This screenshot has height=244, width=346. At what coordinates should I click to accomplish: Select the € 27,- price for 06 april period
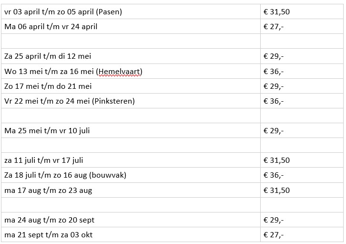(x=274, y=26)
